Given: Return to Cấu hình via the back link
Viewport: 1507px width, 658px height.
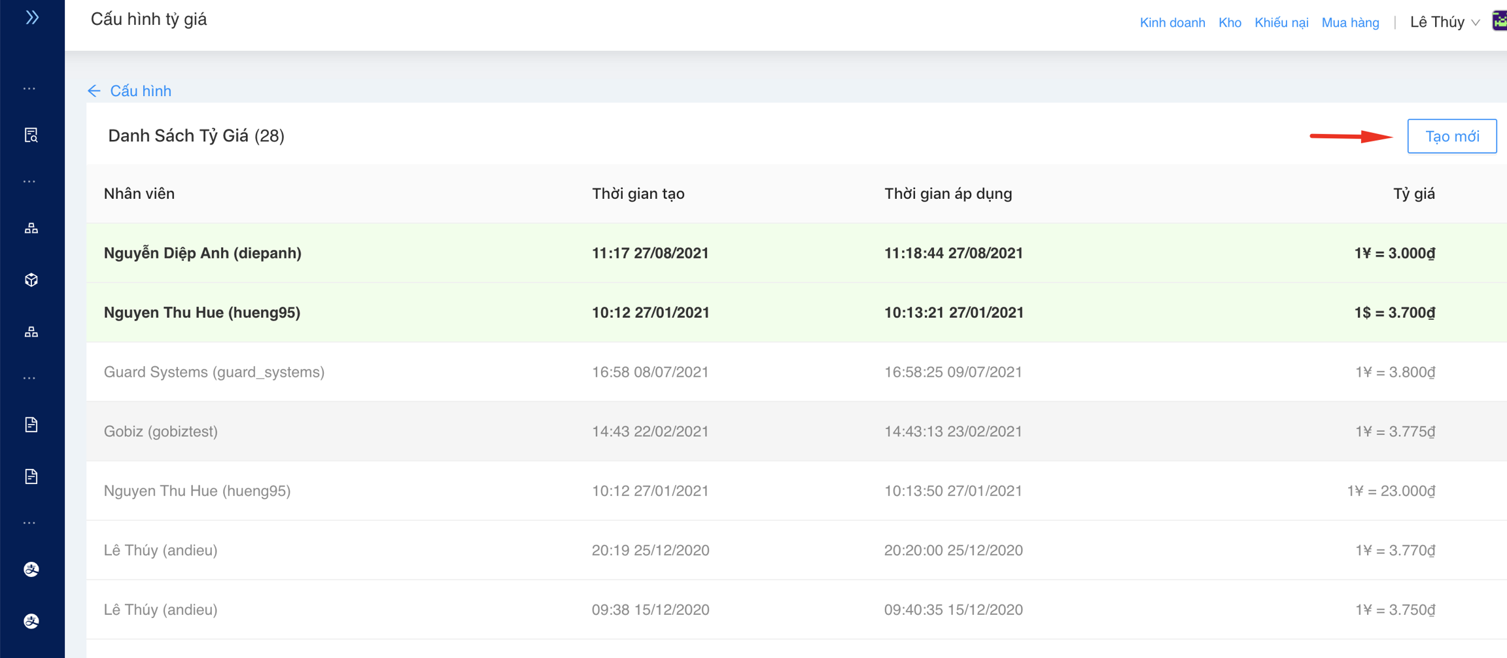Looking at the screenshot, I should point(140,91).
